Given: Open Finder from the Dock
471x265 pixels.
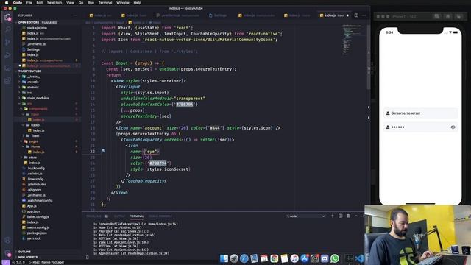Looking at the screenshot, I should tap(224, 258).
